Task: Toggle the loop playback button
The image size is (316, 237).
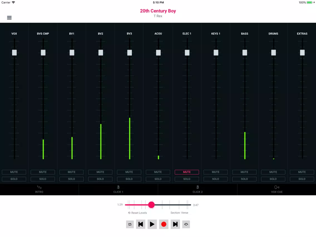Action: click(130, 224)
